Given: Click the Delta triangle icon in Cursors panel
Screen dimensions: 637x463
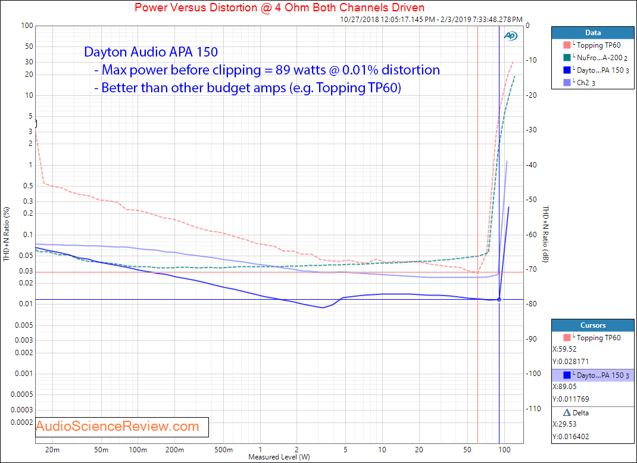Looking at the screenshot, I should click(567, 412).
